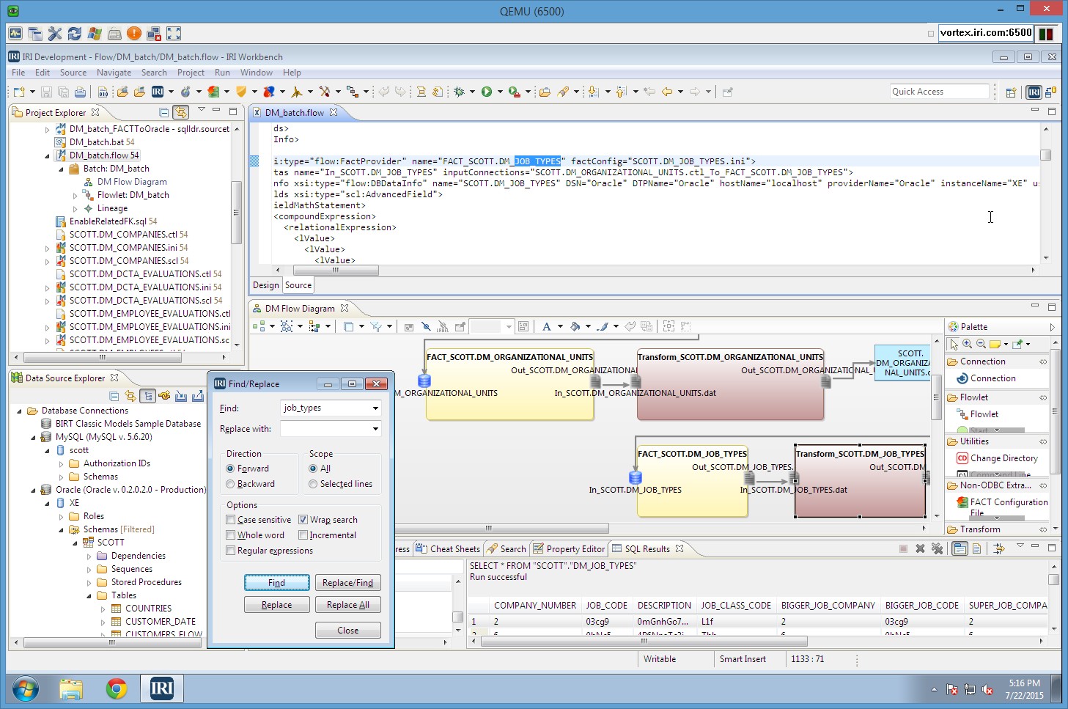Screen dimensions: 1068x709
Task: Click QEMU fullscreen toggle icon
Action: pos(174,34)
